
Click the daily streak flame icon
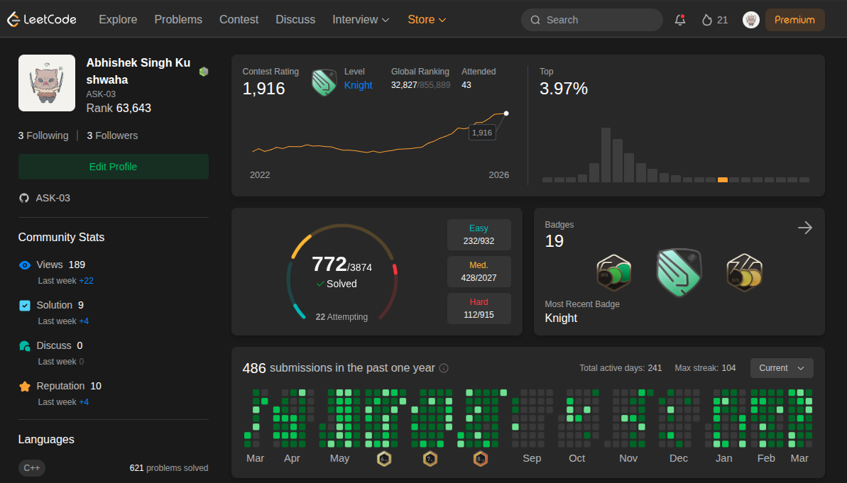click(706, 20)
